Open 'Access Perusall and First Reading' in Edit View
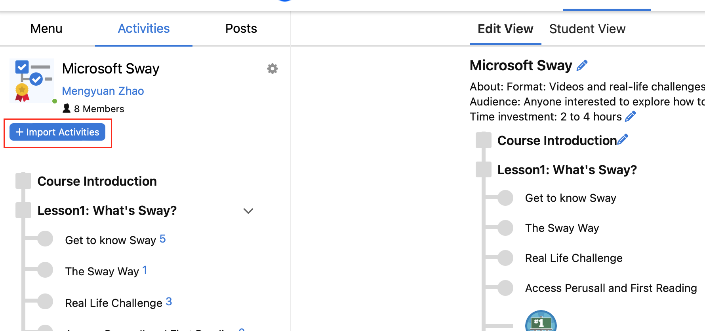The width and height of the screenshot is (705, 331). tap(611, 288)
